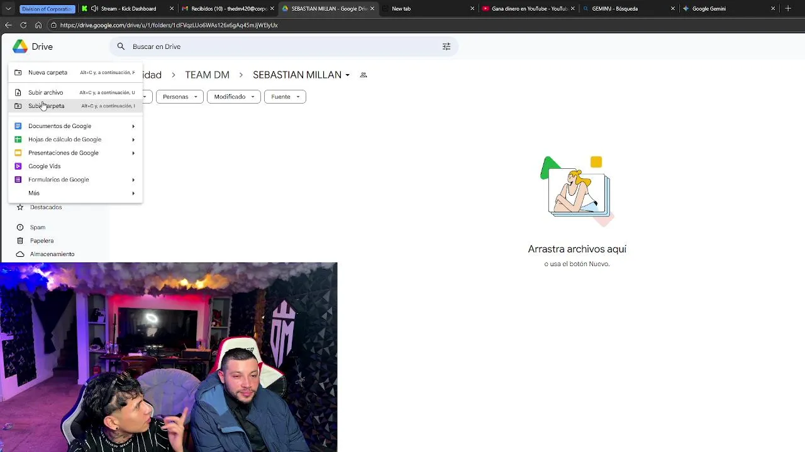The width and height of the screenshot is (805, 452).
Task: Expand Documentos de Google submenu arrow
Action: (133, 126)
